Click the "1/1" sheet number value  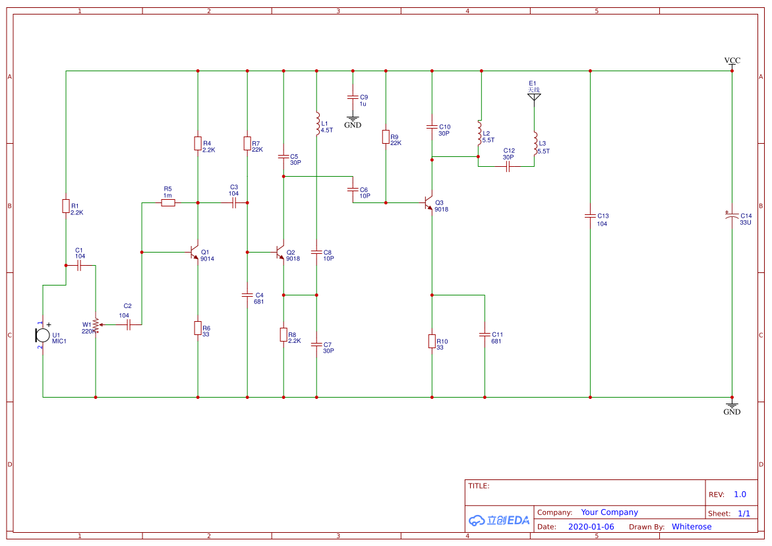click(744, 513)
